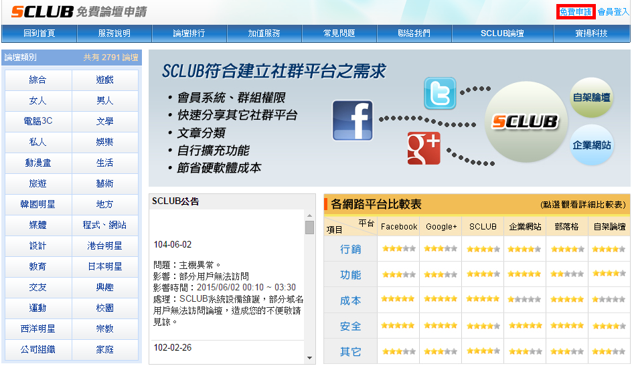
Task: Click the 其它 row label
Action: (x=350, y=352)
